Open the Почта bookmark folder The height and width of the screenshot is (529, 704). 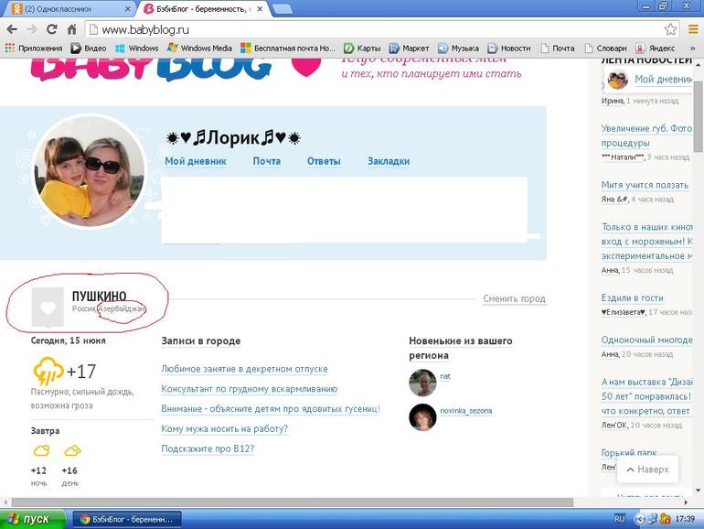point(558,49)
